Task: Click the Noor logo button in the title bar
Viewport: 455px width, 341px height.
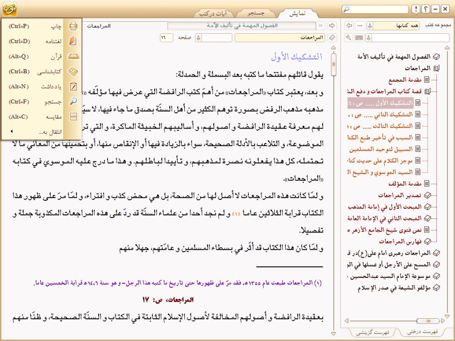Action: coord(10,9)
